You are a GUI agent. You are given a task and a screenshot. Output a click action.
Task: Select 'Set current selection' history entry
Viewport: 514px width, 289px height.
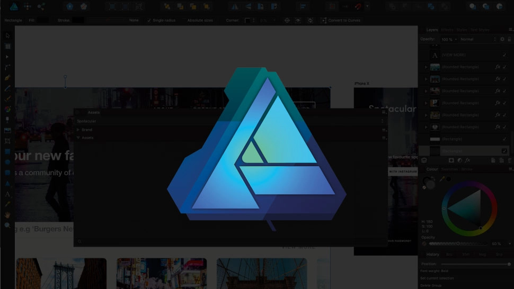[x=437, y=278]
